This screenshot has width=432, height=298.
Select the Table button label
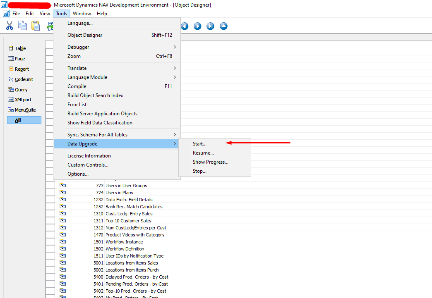click(x=20, y=48)
